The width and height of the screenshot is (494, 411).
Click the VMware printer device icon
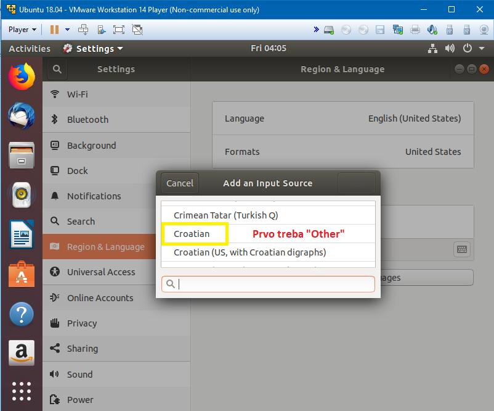pos(415,30)
